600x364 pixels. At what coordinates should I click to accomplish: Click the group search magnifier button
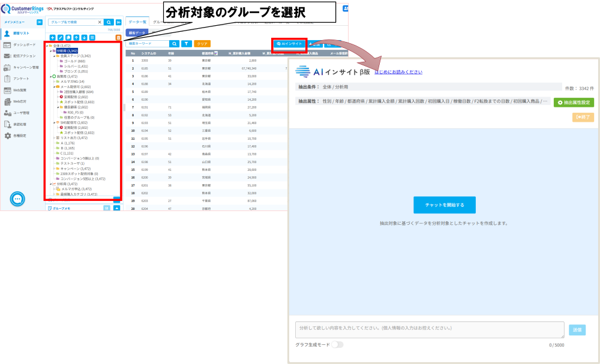tap(109, 22)
